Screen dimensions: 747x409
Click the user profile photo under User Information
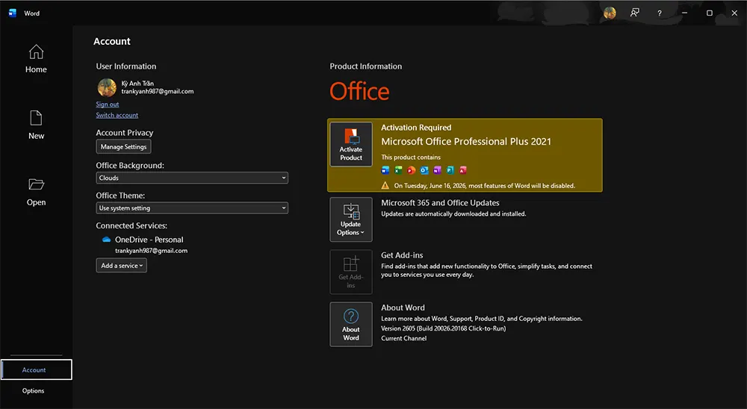coord(107,87)
